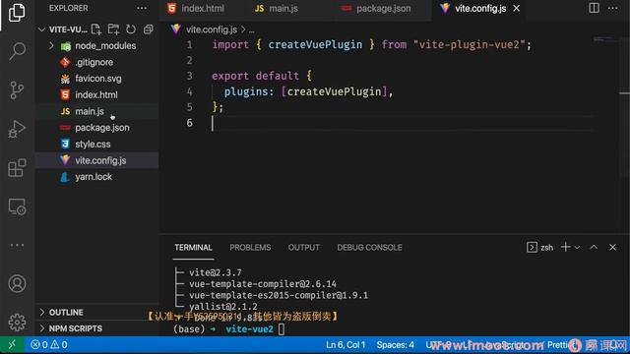Open .gitignore from the file tree
630x354 pixels.
point(97,62)
